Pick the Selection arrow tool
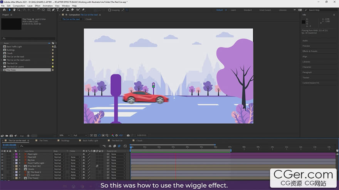Image resolution: width=339 pixels, height=190 pixels. click(10, 10)
